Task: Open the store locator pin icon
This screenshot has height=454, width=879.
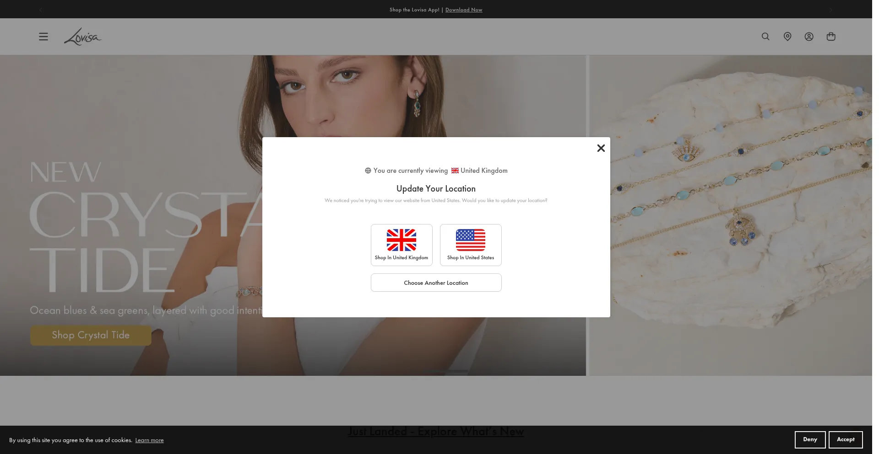Action: (x=787, y=37)
